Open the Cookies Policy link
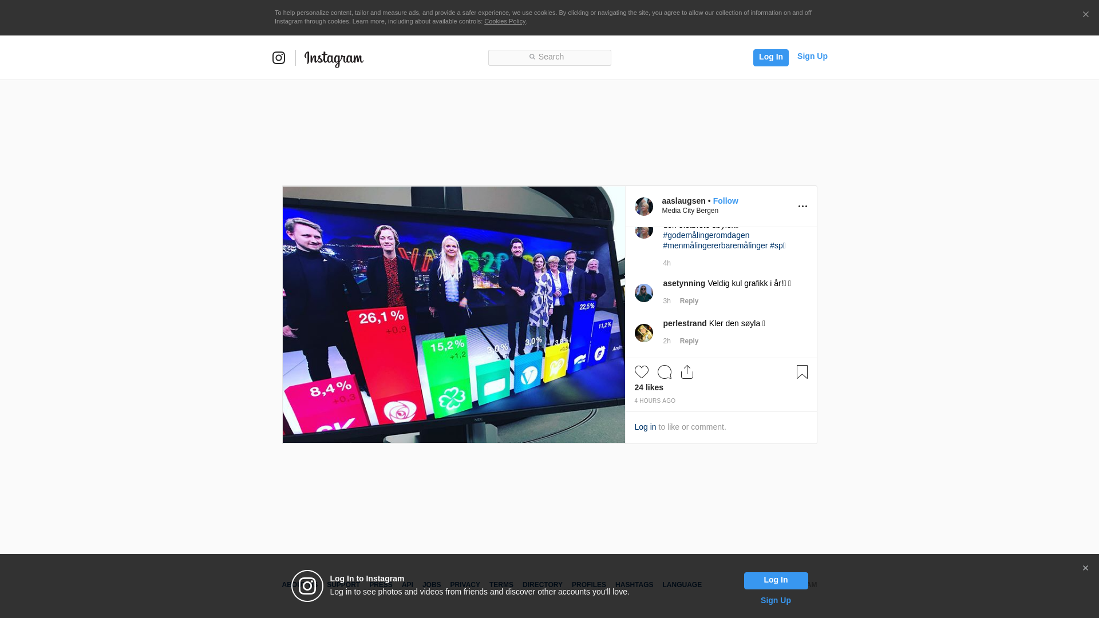This screenshot has height=618, width=1099. (x=505, y=21)
